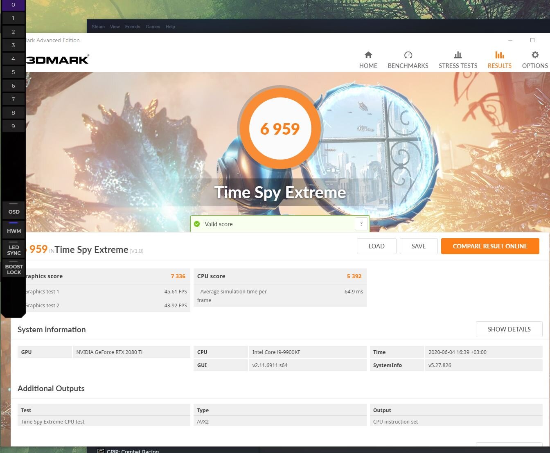The width and height of the screenshot is (550, 453).
Task: Click the 64.9 ms simulation time value
Action: [x=354, y=292]
